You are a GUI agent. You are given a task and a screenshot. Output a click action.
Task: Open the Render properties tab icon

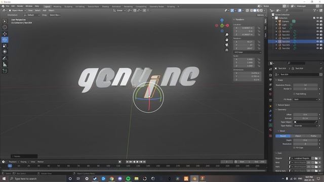(270, 75)
